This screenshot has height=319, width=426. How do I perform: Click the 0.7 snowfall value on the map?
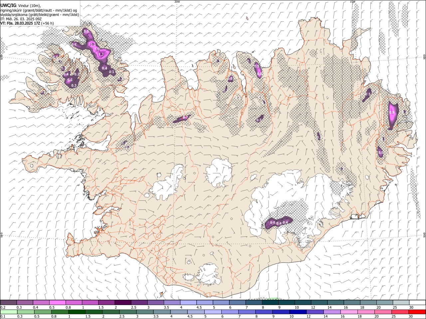185,118
